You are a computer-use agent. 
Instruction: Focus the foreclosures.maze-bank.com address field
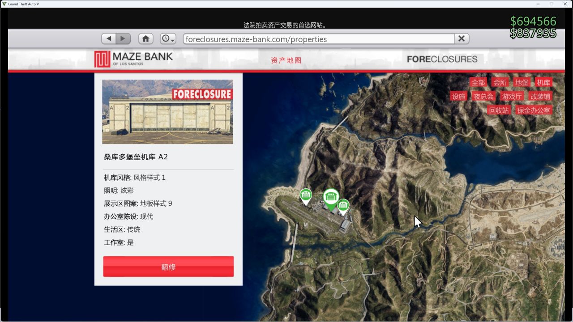click(319, 39)
